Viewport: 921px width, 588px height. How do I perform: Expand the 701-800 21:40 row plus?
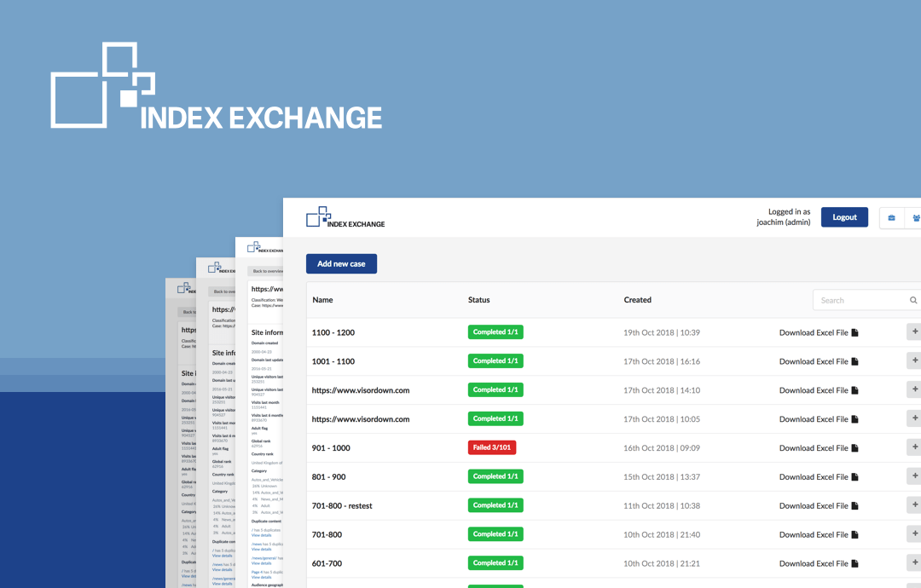coord(914,533)
